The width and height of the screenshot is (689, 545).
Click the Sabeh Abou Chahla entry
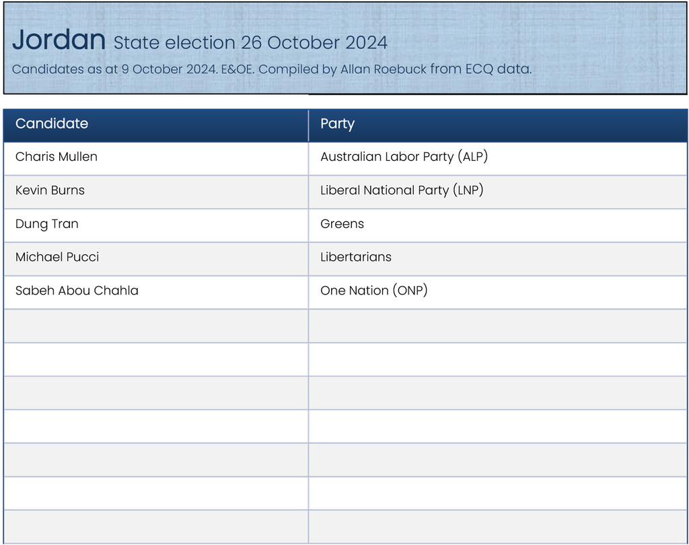point(77,291)
